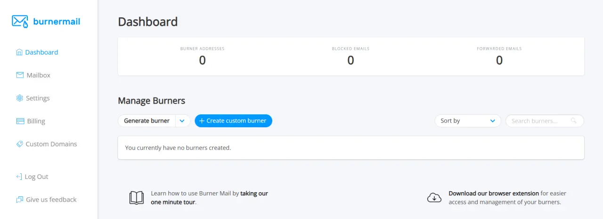Click the Custom Domains tag icon
603x219 pixels.
[19, 144]
